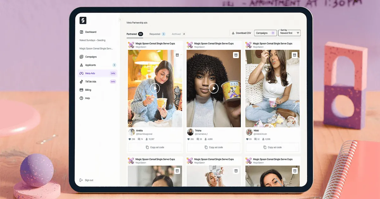The width and height of the screenshot is (380, 199).
Task: Copy ad code for Trisha
Action: pos(214,147)
